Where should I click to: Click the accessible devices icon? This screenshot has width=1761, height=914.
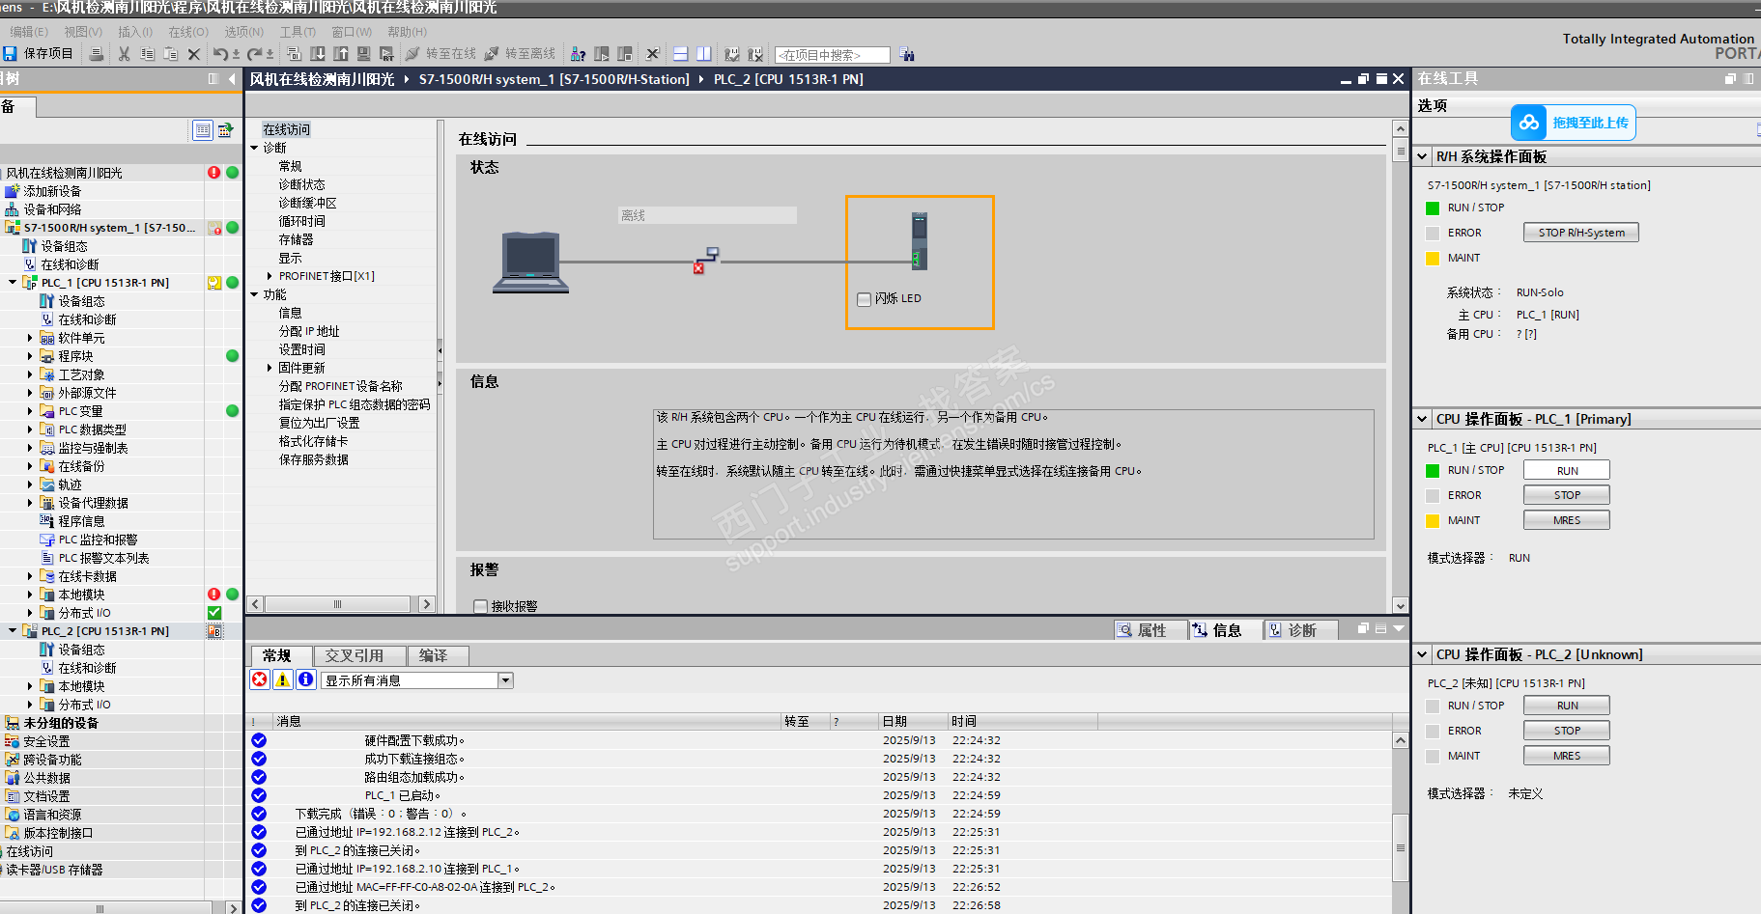pyautogui.click(x=579, y=54)
